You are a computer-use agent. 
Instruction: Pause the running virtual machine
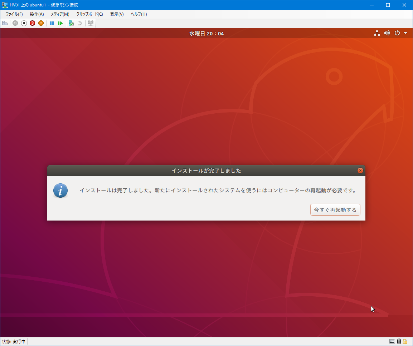(52, 23)
